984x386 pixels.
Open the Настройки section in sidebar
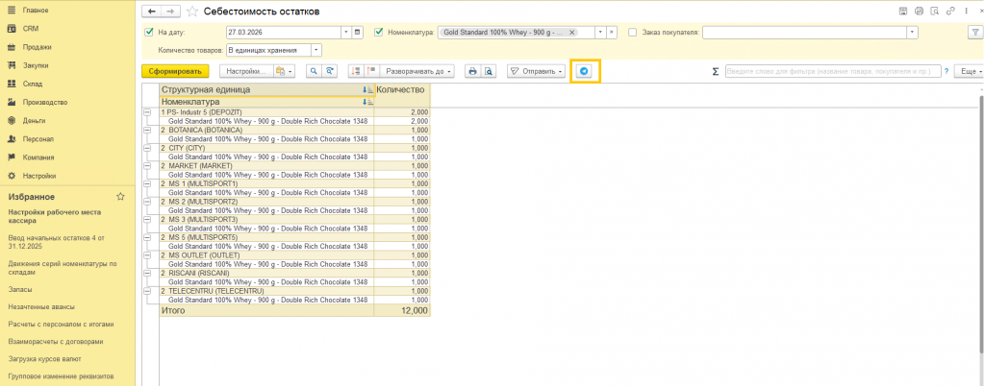39,176
